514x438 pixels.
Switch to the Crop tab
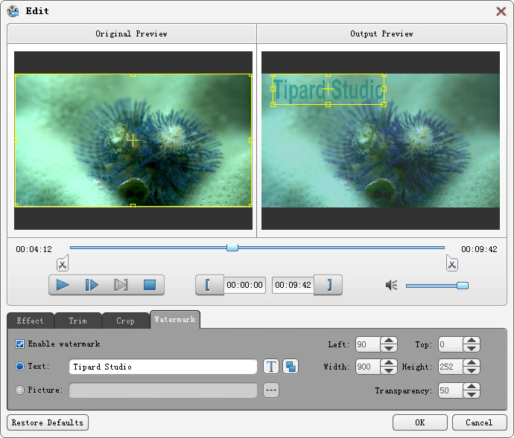point(126,321)
